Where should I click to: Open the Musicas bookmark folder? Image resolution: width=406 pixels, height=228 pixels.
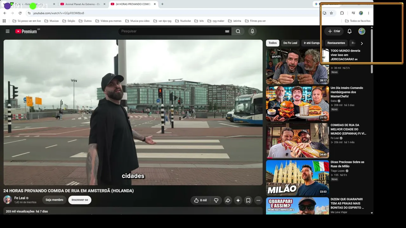(x=52, y=21)
